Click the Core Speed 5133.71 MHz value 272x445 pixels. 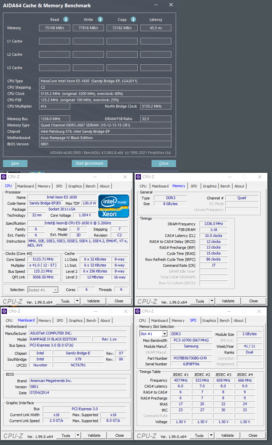[43, 260]
